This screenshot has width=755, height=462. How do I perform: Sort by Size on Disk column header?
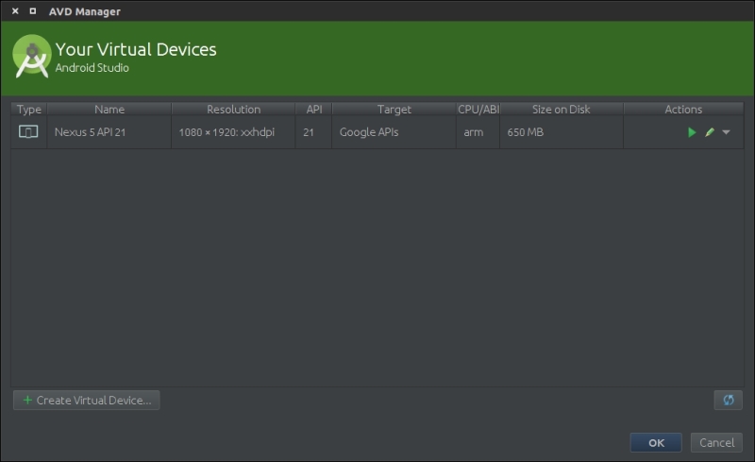pyautogui.click(x=561, y=110)
